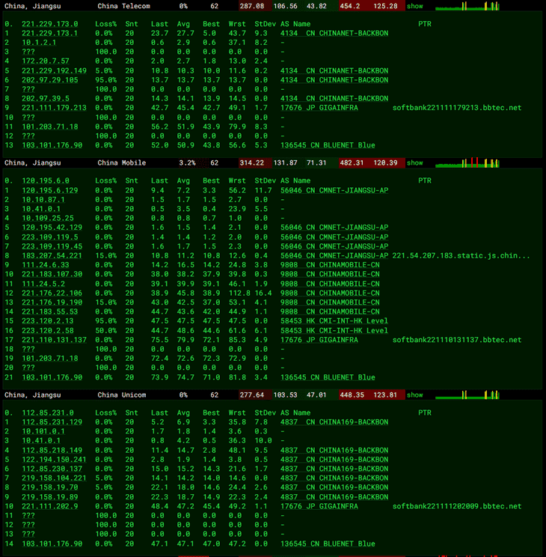Click IP link 221.110.131.137
Viewport: 546px width, 557px height.
click(54, 340)
